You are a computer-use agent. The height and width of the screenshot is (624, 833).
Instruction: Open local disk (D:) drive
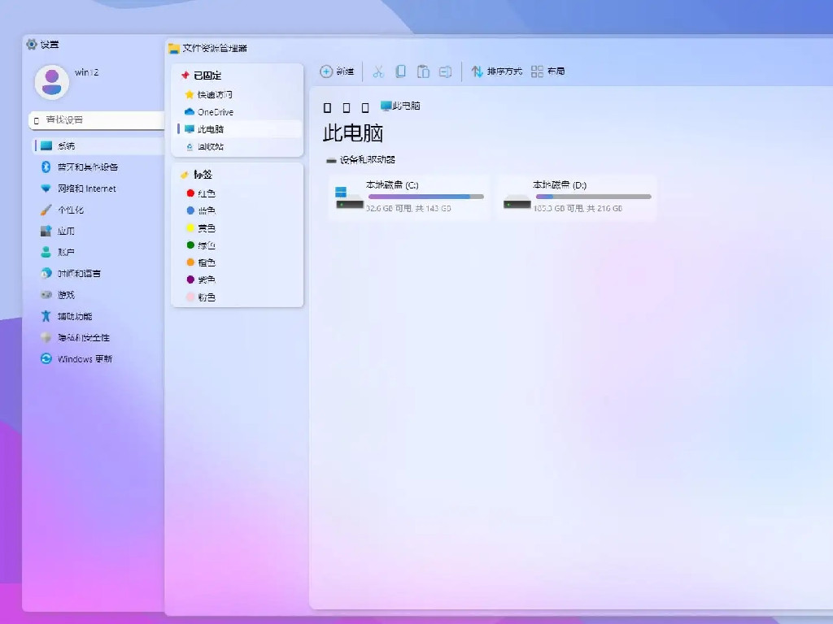tap(577, 197)
